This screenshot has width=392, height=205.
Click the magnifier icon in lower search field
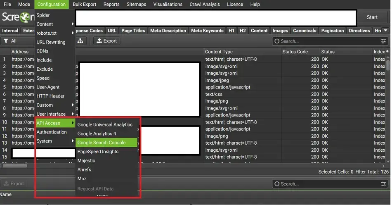pos(277,184)
